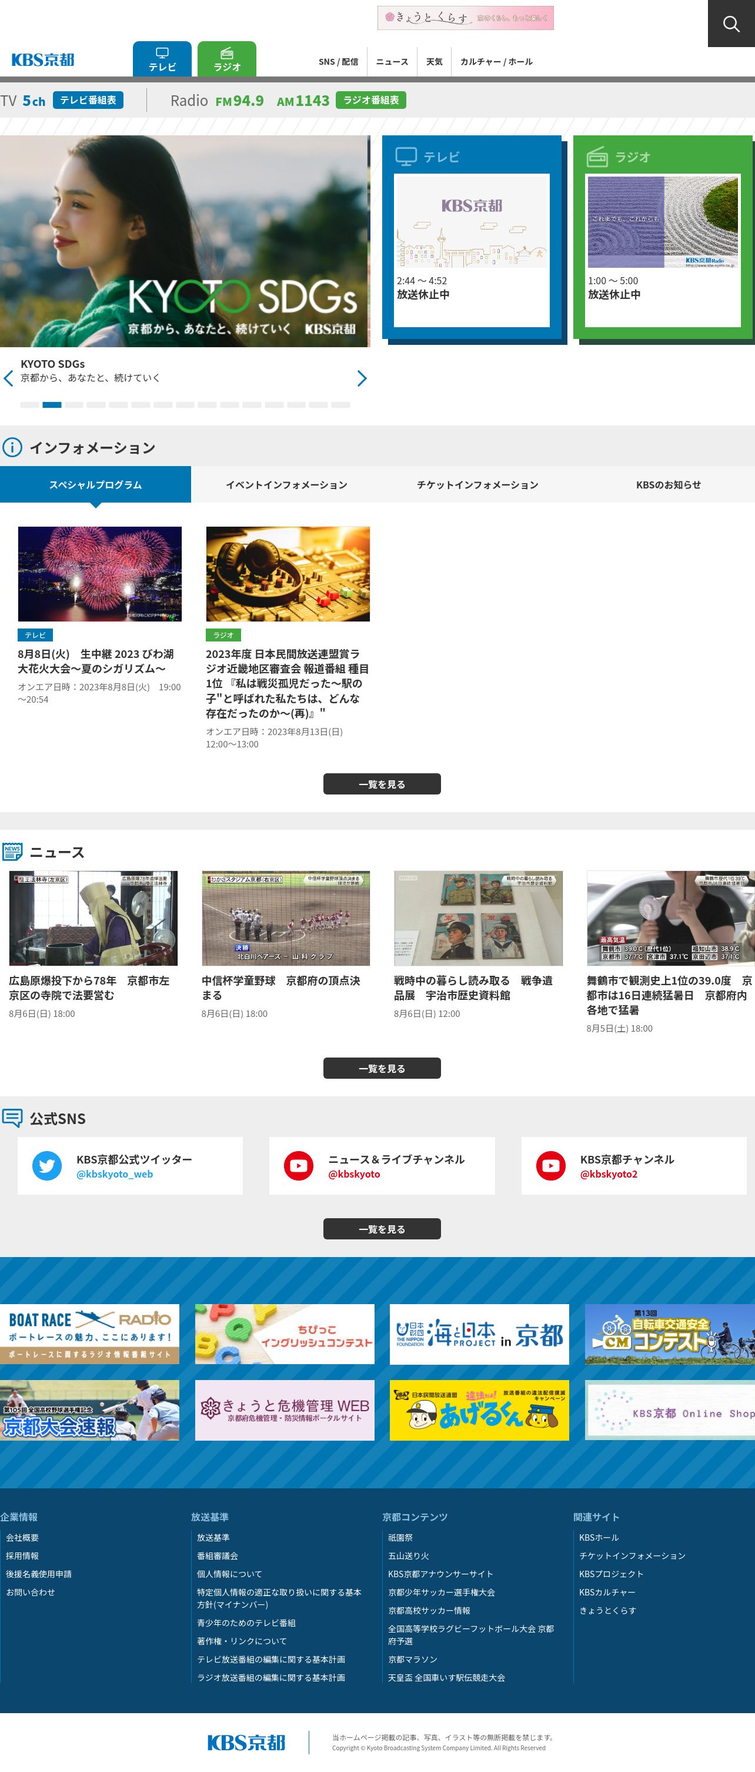Click 一覧を見る under the news section

click(x=382, y=1068)
